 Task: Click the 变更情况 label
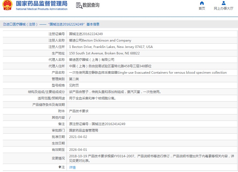[x=58, y=158]
